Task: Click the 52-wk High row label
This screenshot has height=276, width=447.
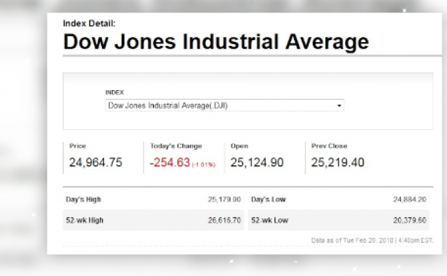Action: tap(85, 220)
